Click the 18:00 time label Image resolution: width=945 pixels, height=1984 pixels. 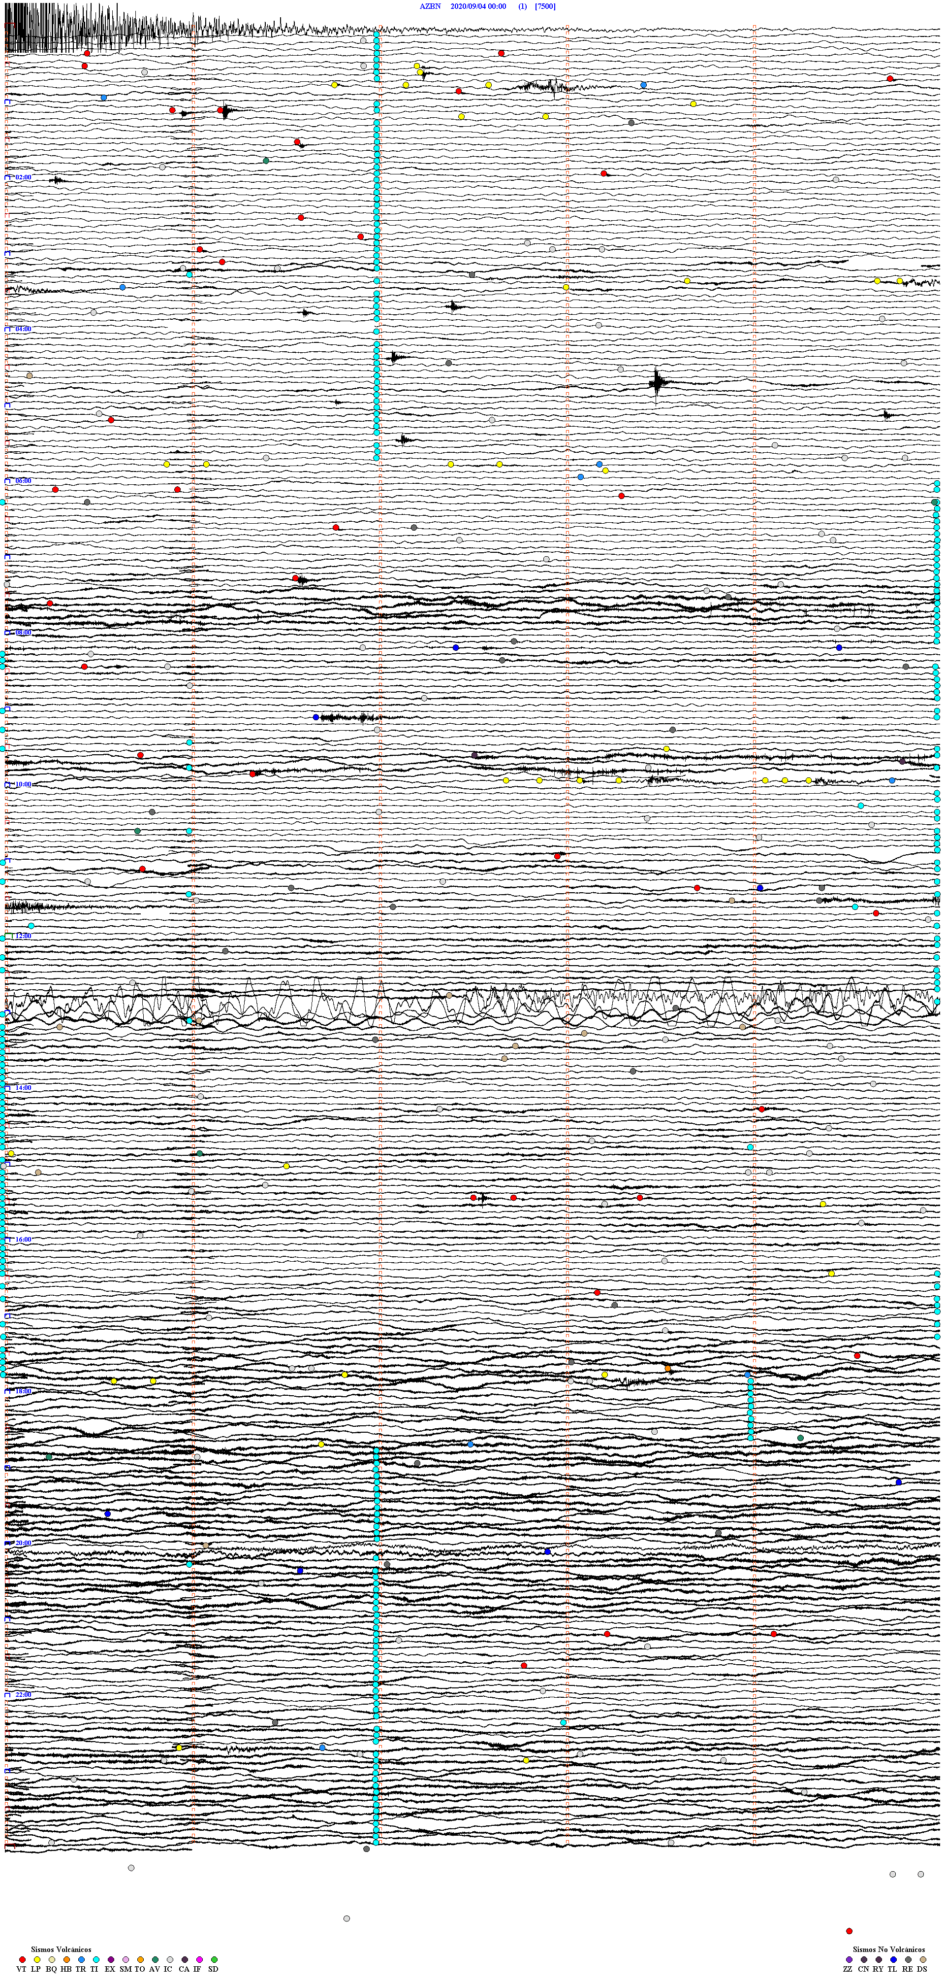coord(23,1391)
